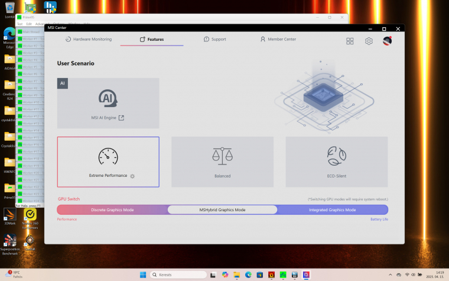449x281 pixels.
Task: Click the MSI AI Engine external link icon
Action: [122, 118]
